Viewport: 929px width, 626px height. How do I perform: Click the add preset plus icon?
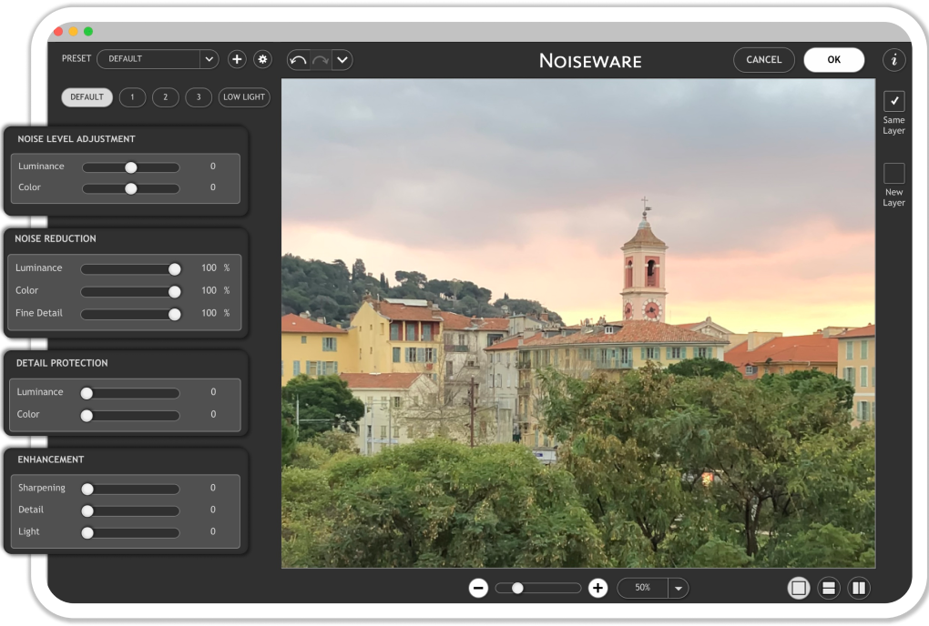[237, 58]
